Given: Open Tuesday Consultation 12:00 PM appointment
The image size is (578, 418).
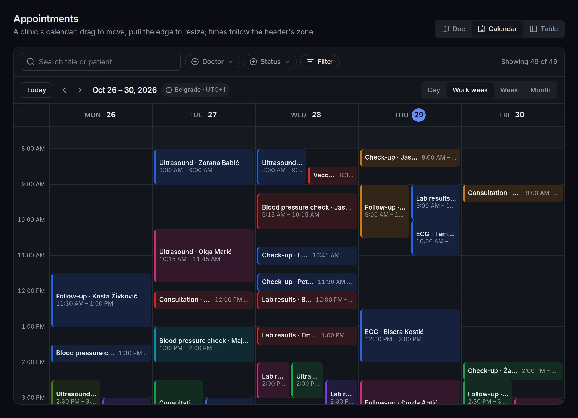Looking at the screenshot, I should pos(204,300).
